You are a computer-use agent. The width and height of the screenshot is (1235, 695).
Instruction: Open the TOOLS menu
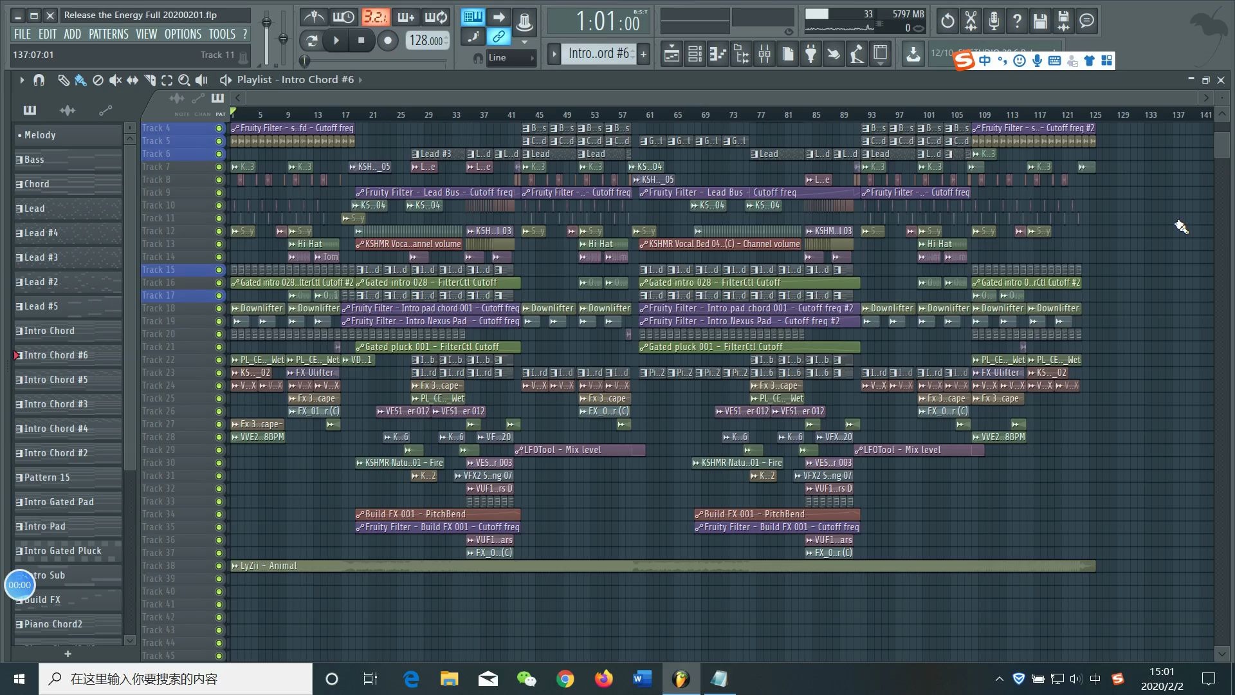point(222,34)
